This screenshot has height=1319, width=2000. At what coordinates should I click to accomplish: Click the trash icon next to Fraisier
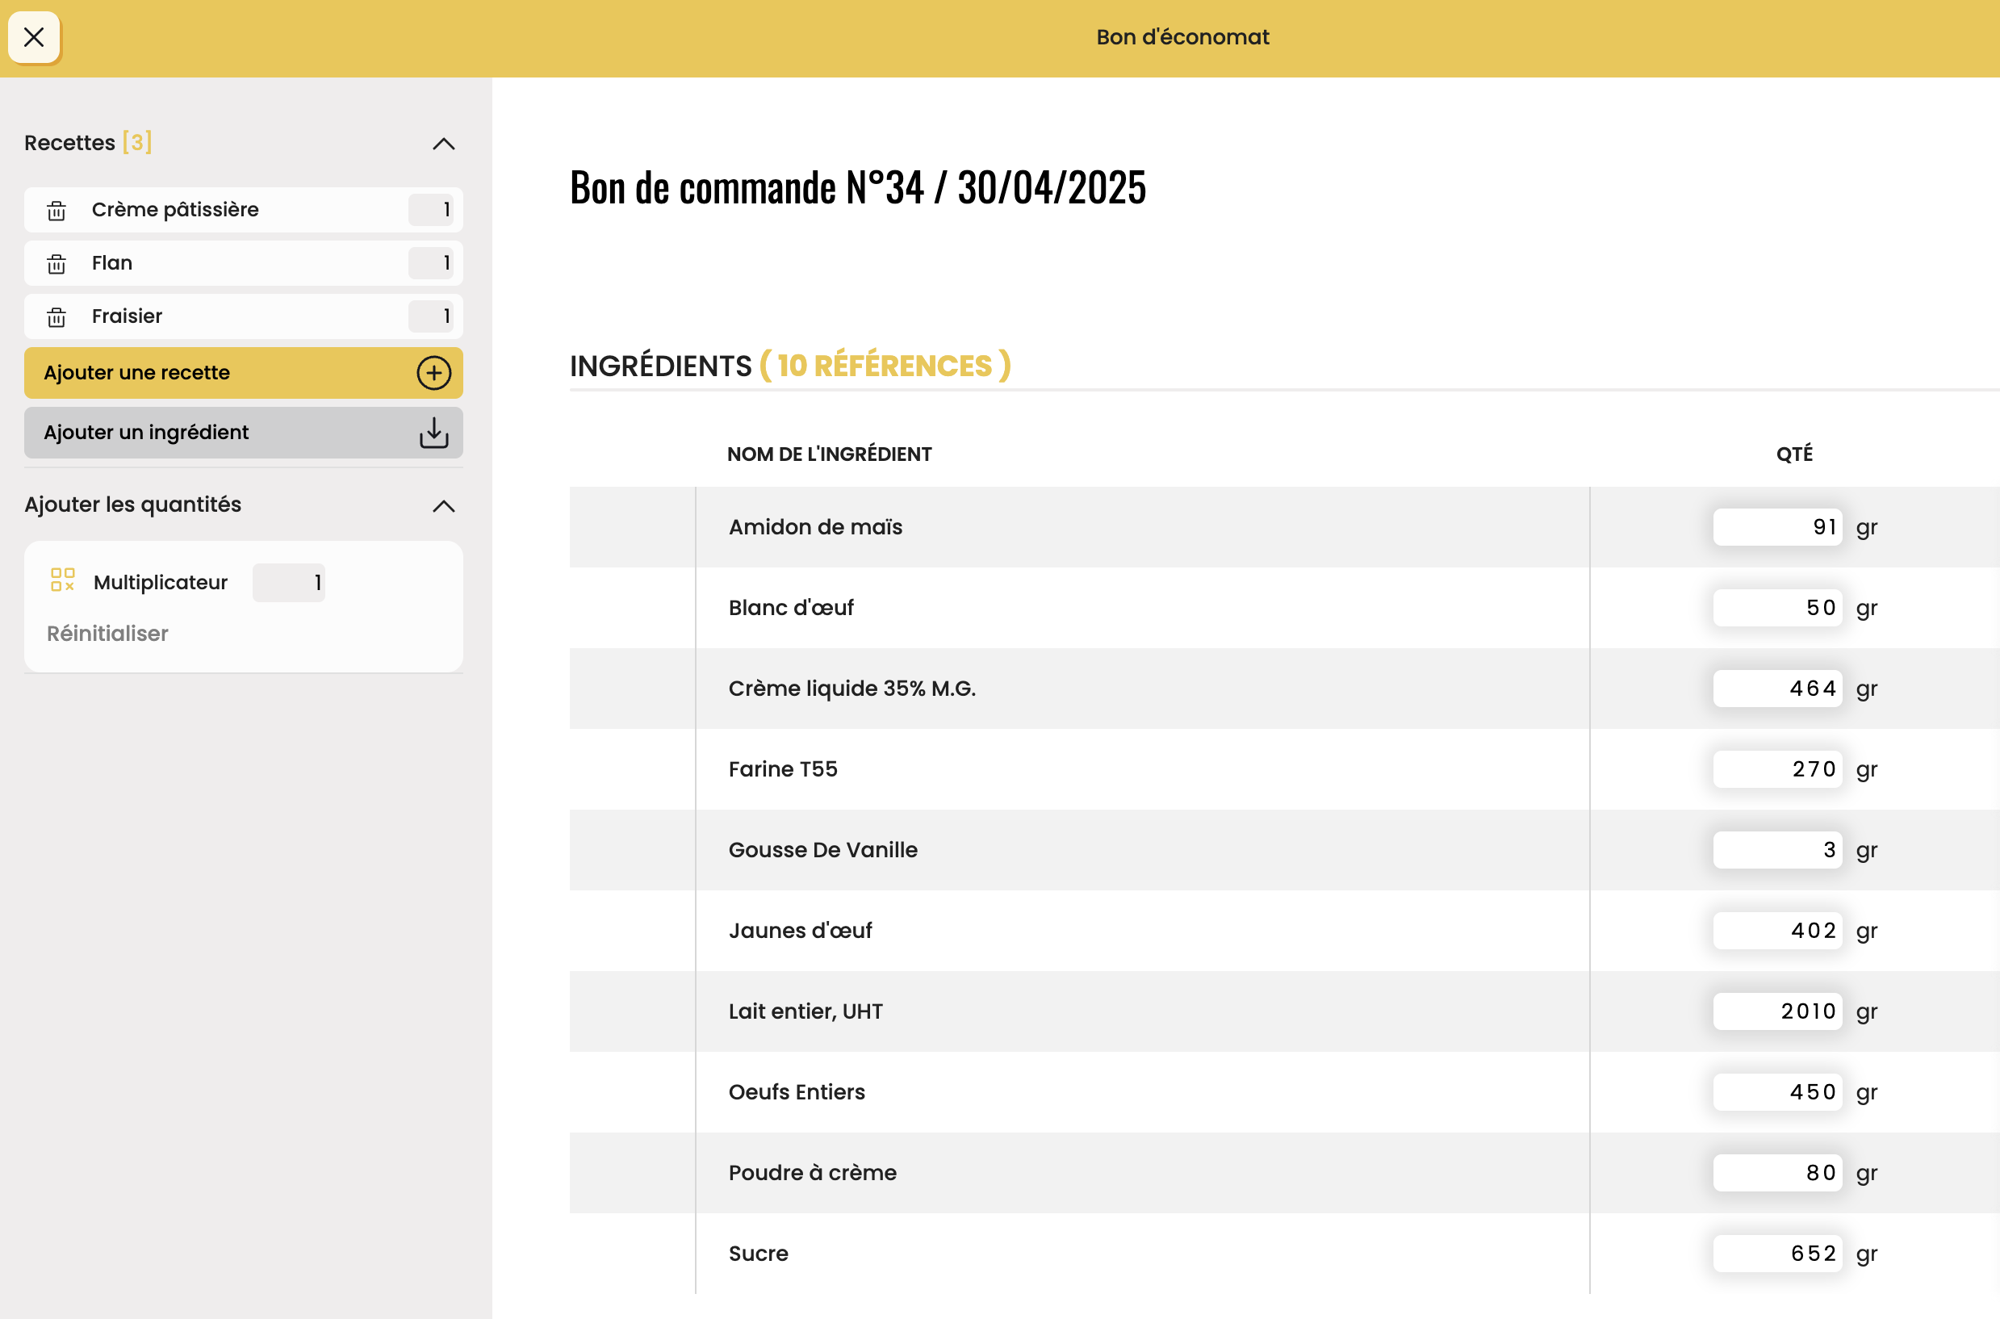click(x=56, y=317)
